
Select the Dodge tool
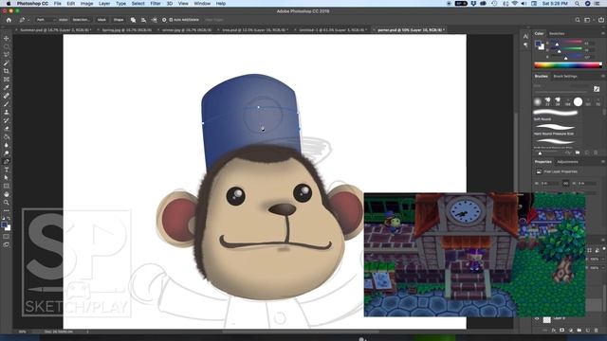[7, 153]
